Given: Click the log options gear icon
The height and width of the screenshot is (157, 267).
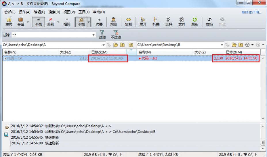Looking at the screenshot, I should (7, 127).
